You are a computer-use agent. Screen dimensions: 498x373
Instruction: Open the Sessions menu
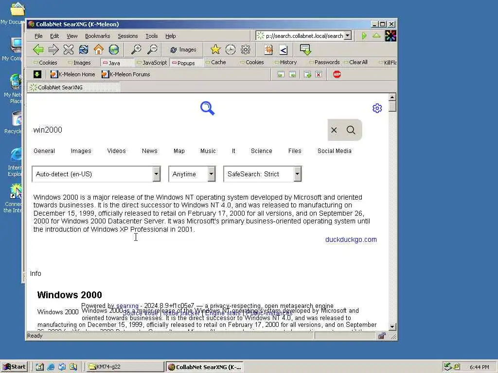pyautogui.click(x=128, y=36)
